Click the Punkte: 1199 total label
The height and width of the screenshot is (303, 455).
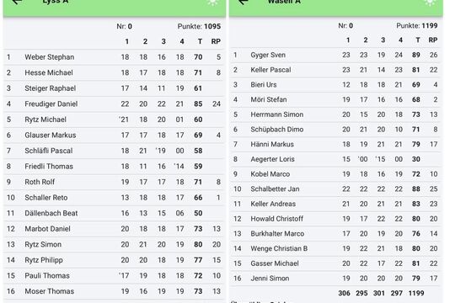pos(417,25)
